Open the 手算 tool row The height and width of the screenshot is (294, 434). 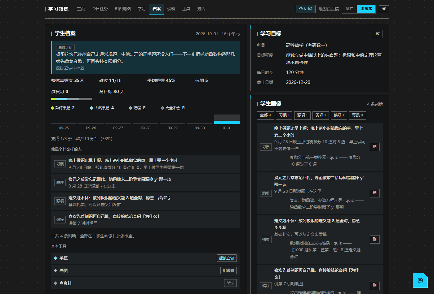(145, 258)
